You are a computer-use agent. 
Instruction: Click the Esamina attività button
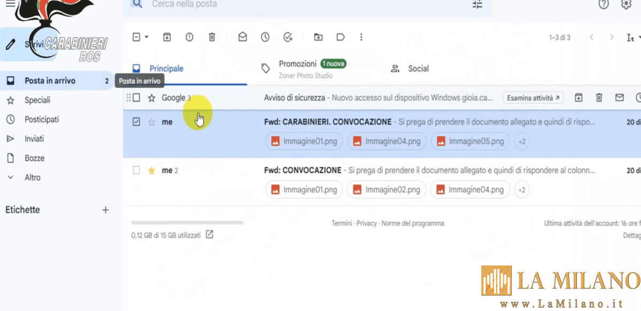pos(533,98)
